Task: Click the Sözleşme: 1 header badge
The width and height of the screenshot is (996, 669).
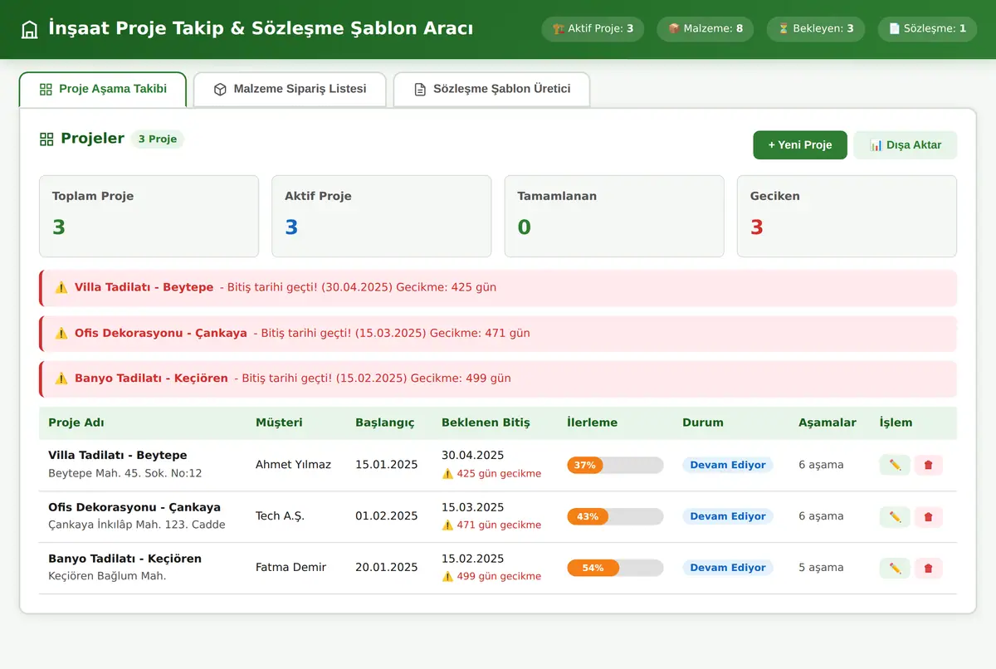Action: click(927, 29)
